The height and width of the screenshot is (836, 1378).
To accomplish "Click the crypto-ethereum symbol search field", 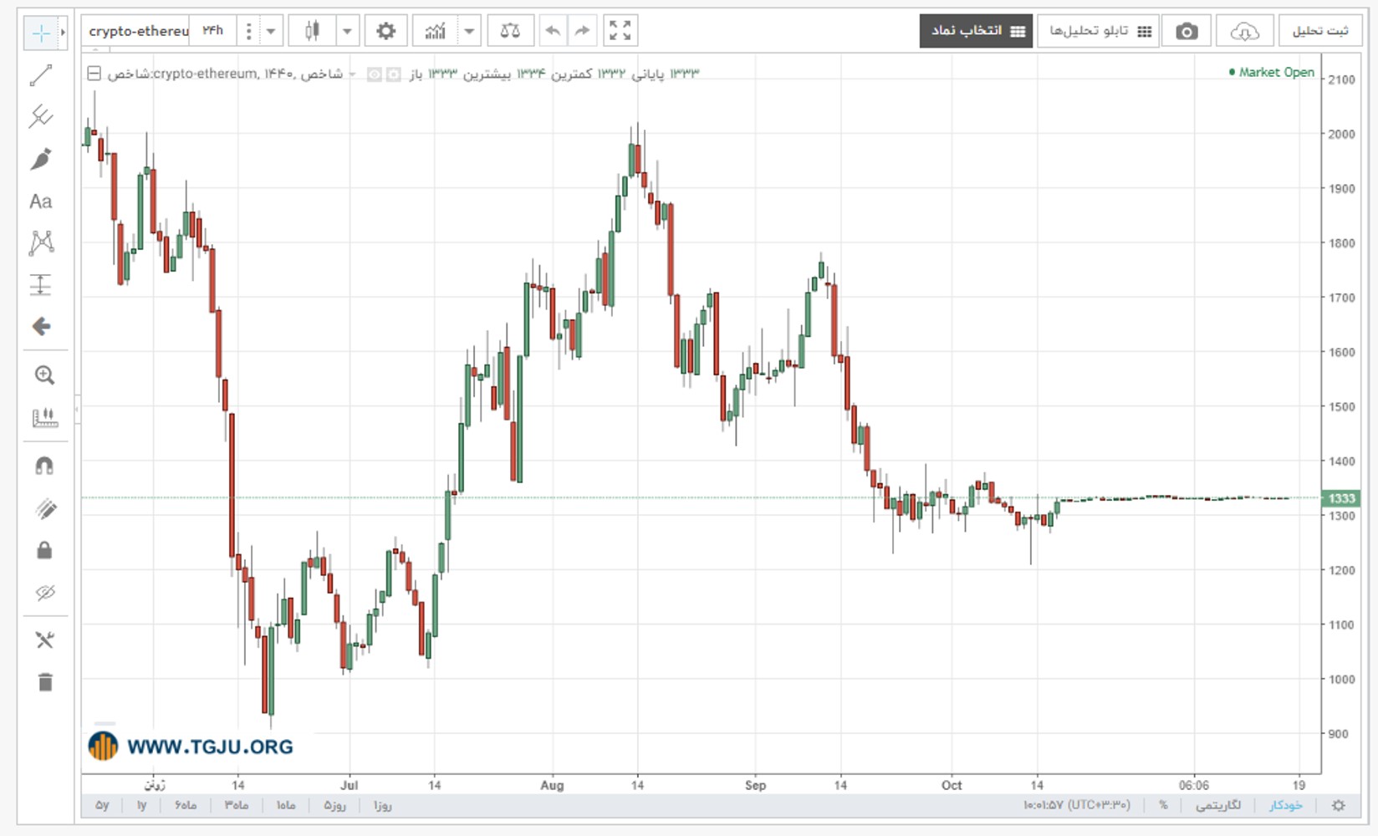I will [139, 31].
